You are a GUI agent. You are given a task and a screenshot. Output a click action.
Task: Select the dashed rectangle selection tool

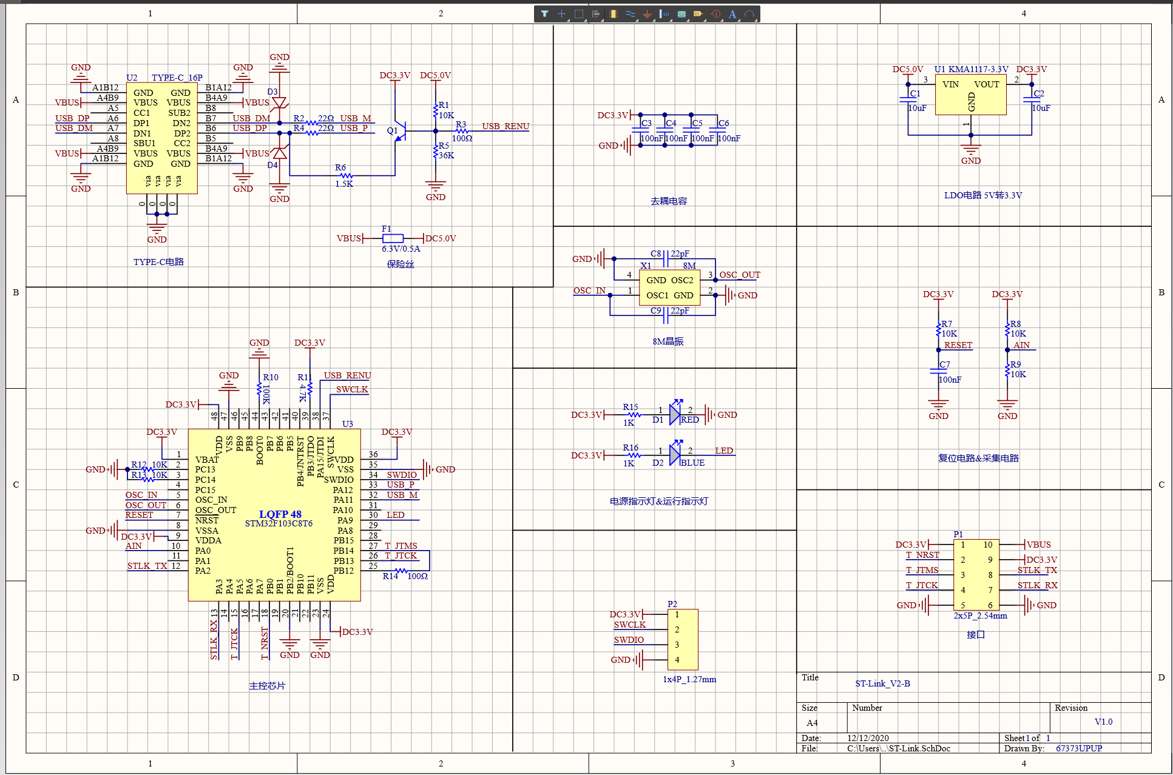[x=579, y=14]
